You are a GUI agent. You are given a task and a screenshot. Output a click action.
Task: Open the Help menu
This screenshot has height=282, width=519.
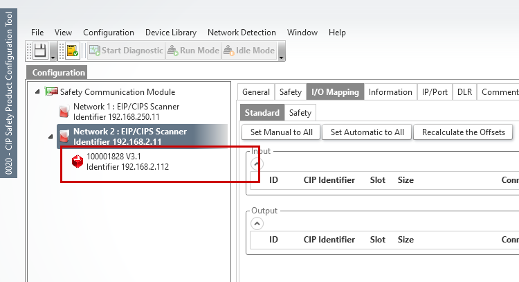[x=337, y=33]
